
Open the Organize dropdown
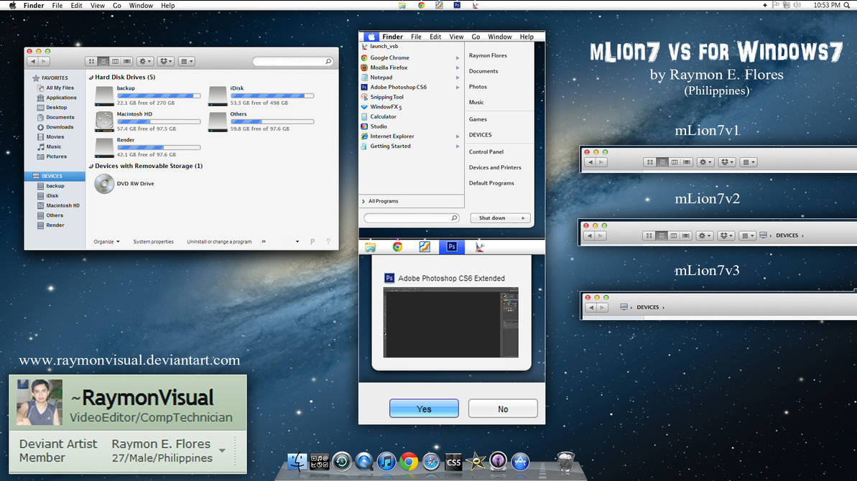pos(106,242)
